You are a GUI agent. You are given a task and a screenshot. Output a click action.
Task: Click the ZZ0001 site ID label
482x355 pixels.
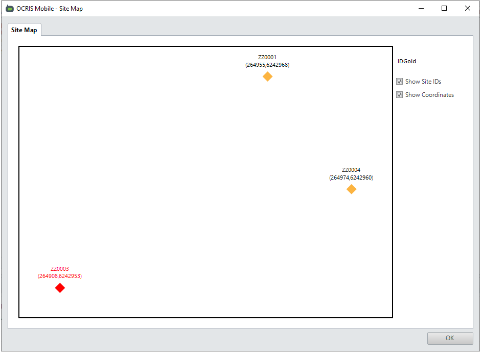pyautogui.click(x=267, y=58)
